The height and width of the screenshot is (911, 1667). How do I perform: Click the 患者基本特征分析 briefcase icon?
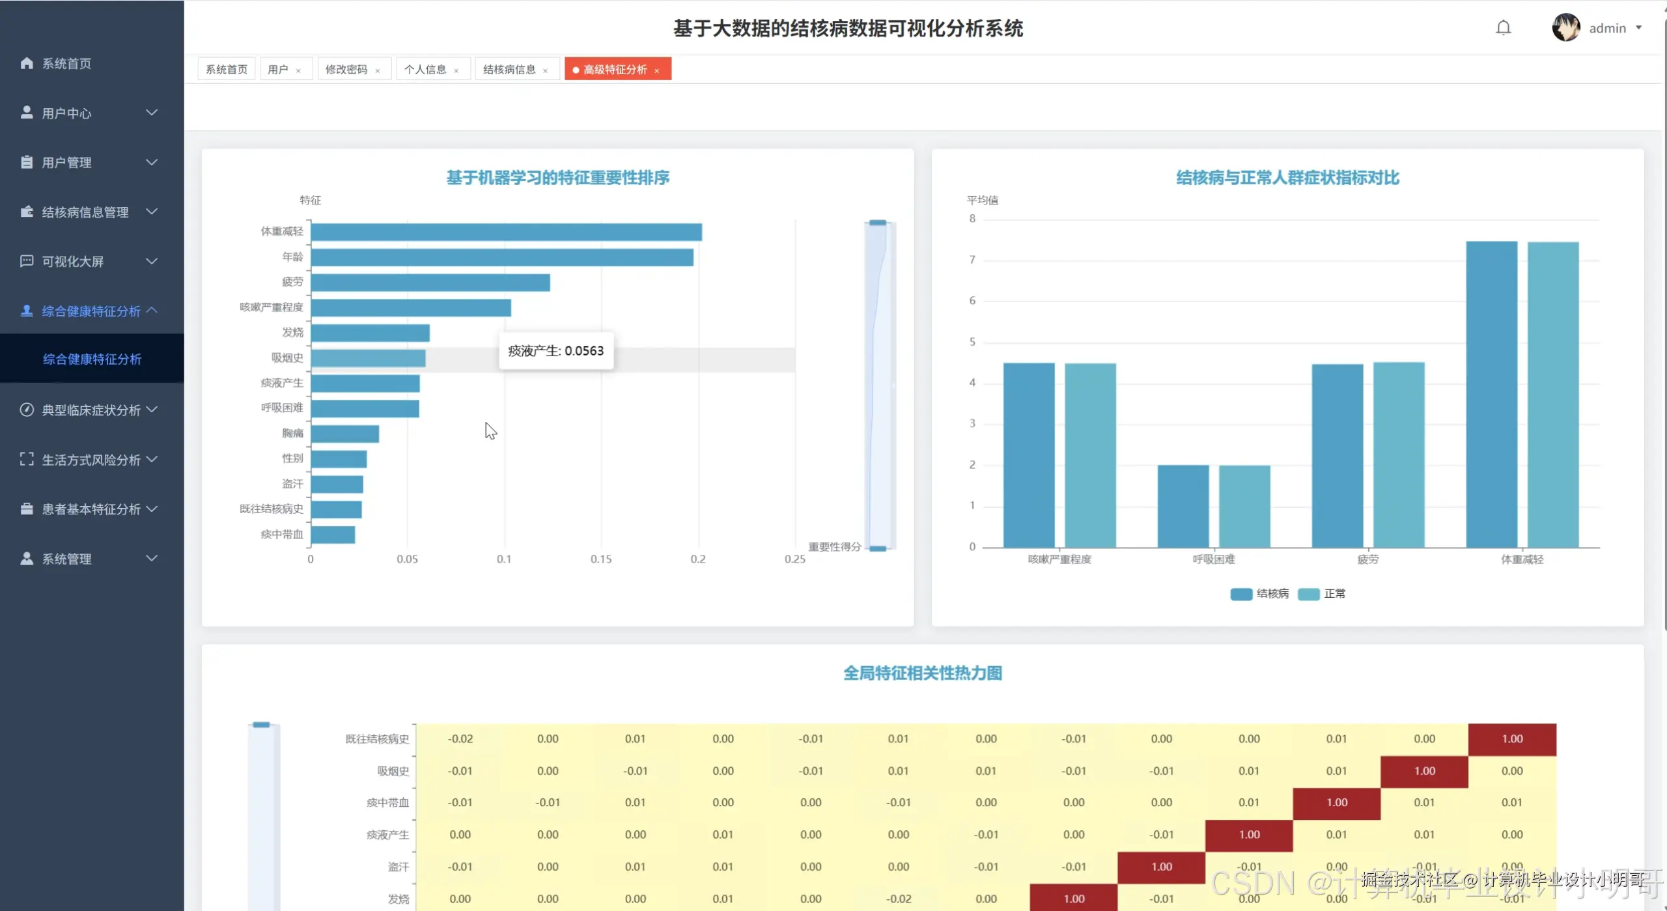click(27, 509)
